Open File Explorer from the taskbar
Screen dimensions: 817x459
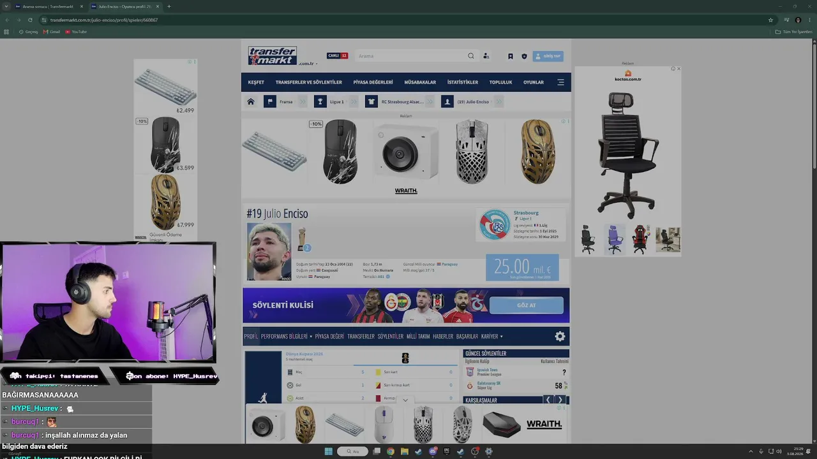pyautogui.click(x=405, y=451)
